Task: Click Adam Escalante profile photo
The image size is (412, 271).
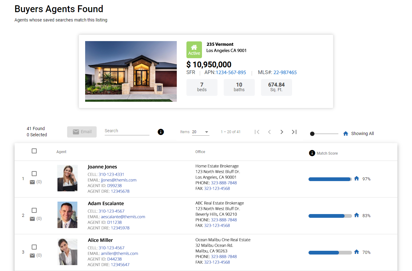Action: tap(67, 215)
